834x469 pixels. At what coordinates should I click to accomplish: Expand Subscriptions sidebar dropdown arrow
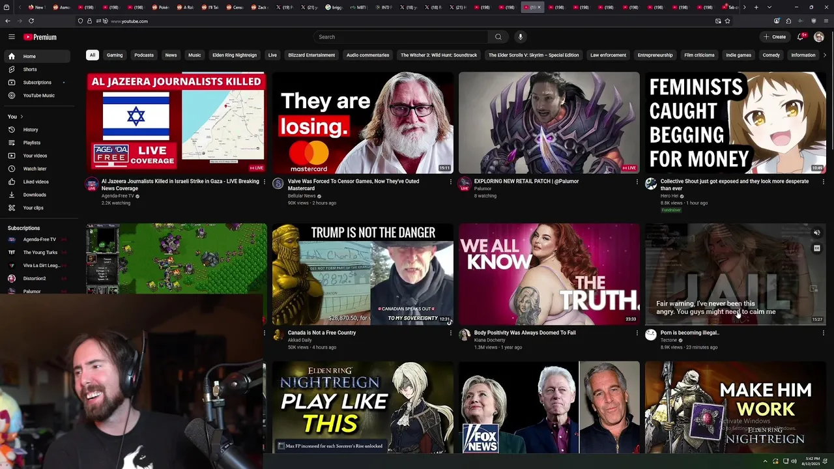(63, 83)
